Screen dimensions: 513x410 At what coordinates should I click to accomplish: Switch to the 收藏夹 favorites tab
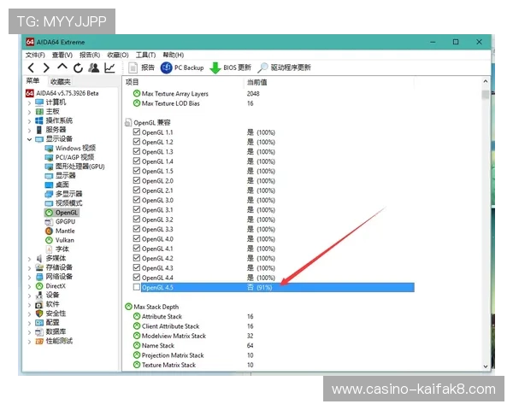[61, 81]
